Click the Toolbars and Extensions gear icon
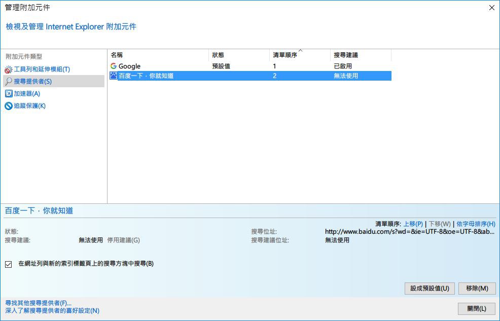Screen dimensions: 500x321 [x=8, y=69]
